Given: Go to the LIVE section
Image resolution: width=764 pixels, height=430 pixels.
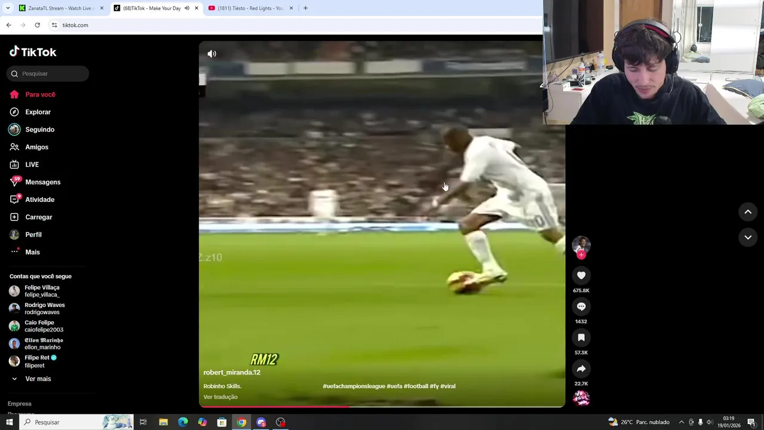Looking at the screenshot, I should [x=32, y=164].
